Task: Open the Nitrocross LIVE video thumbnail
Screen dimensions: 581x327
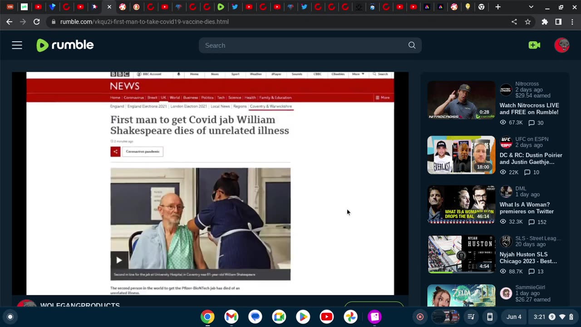Action: point(461,100)
